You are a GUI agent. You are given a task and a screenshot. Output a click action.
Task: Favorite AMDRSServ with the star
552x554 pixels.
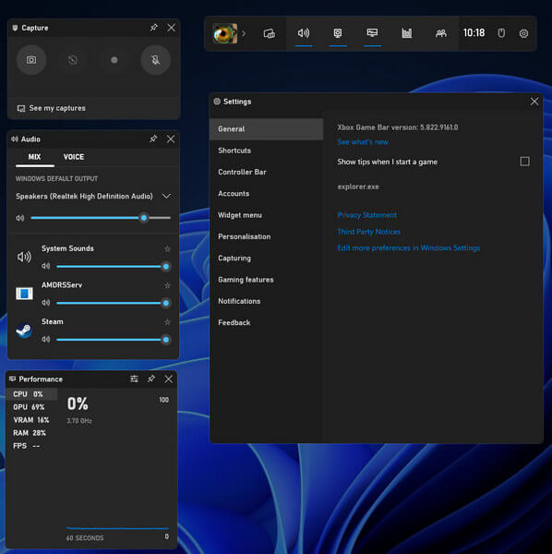pyautogui.click(x=167, y=285)
